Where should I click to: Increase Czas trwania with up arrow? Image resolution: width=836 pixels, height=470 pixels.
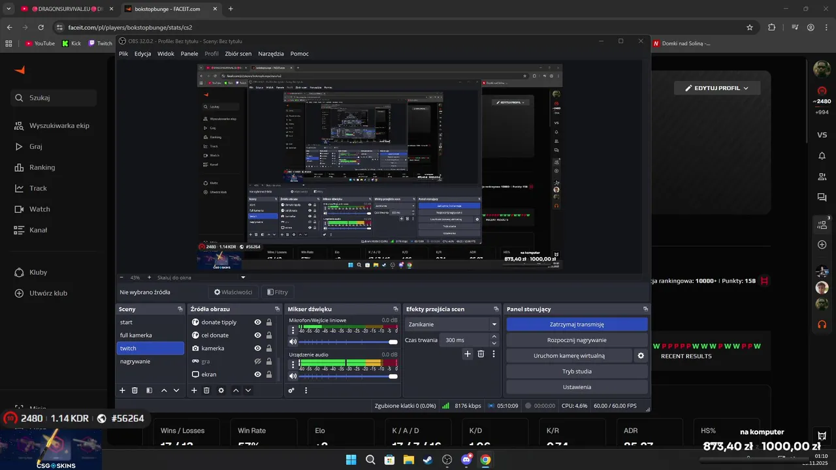click(494, 337)
